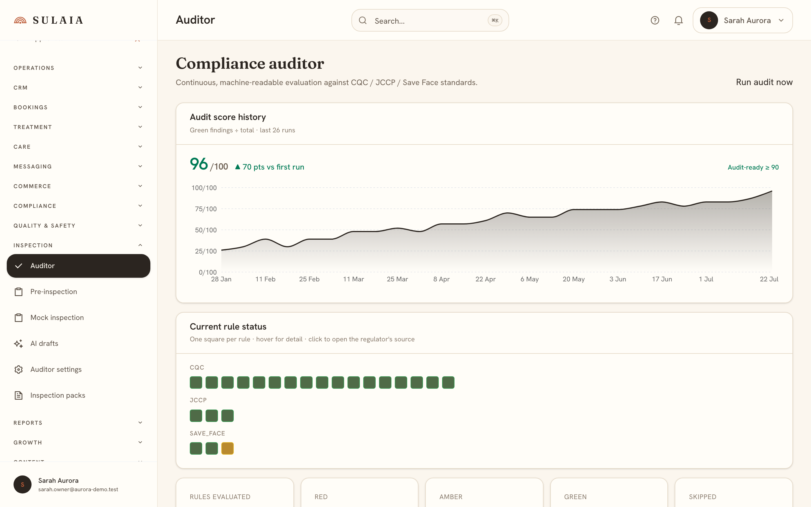Click the amber SAVE_FACE rule square
The image size is (811, 507).
pos(228,448)
